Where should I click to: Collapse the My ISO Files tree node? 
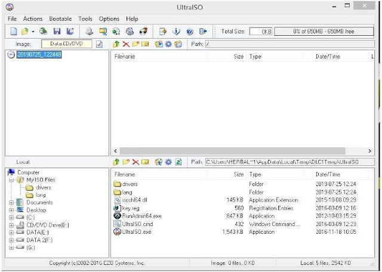[11, 180]
